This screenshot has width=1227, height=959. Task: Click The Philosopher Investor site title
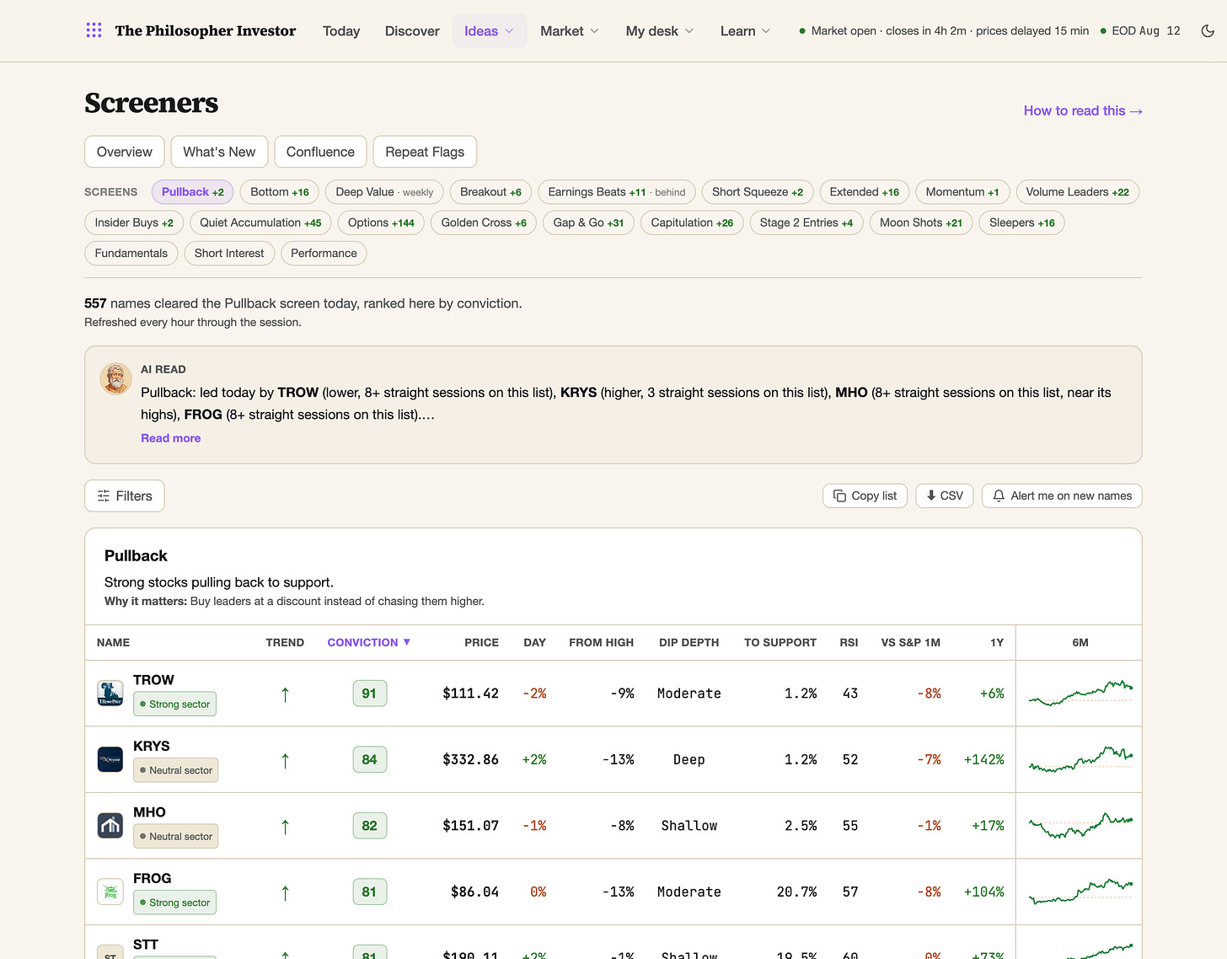[206, 31]
